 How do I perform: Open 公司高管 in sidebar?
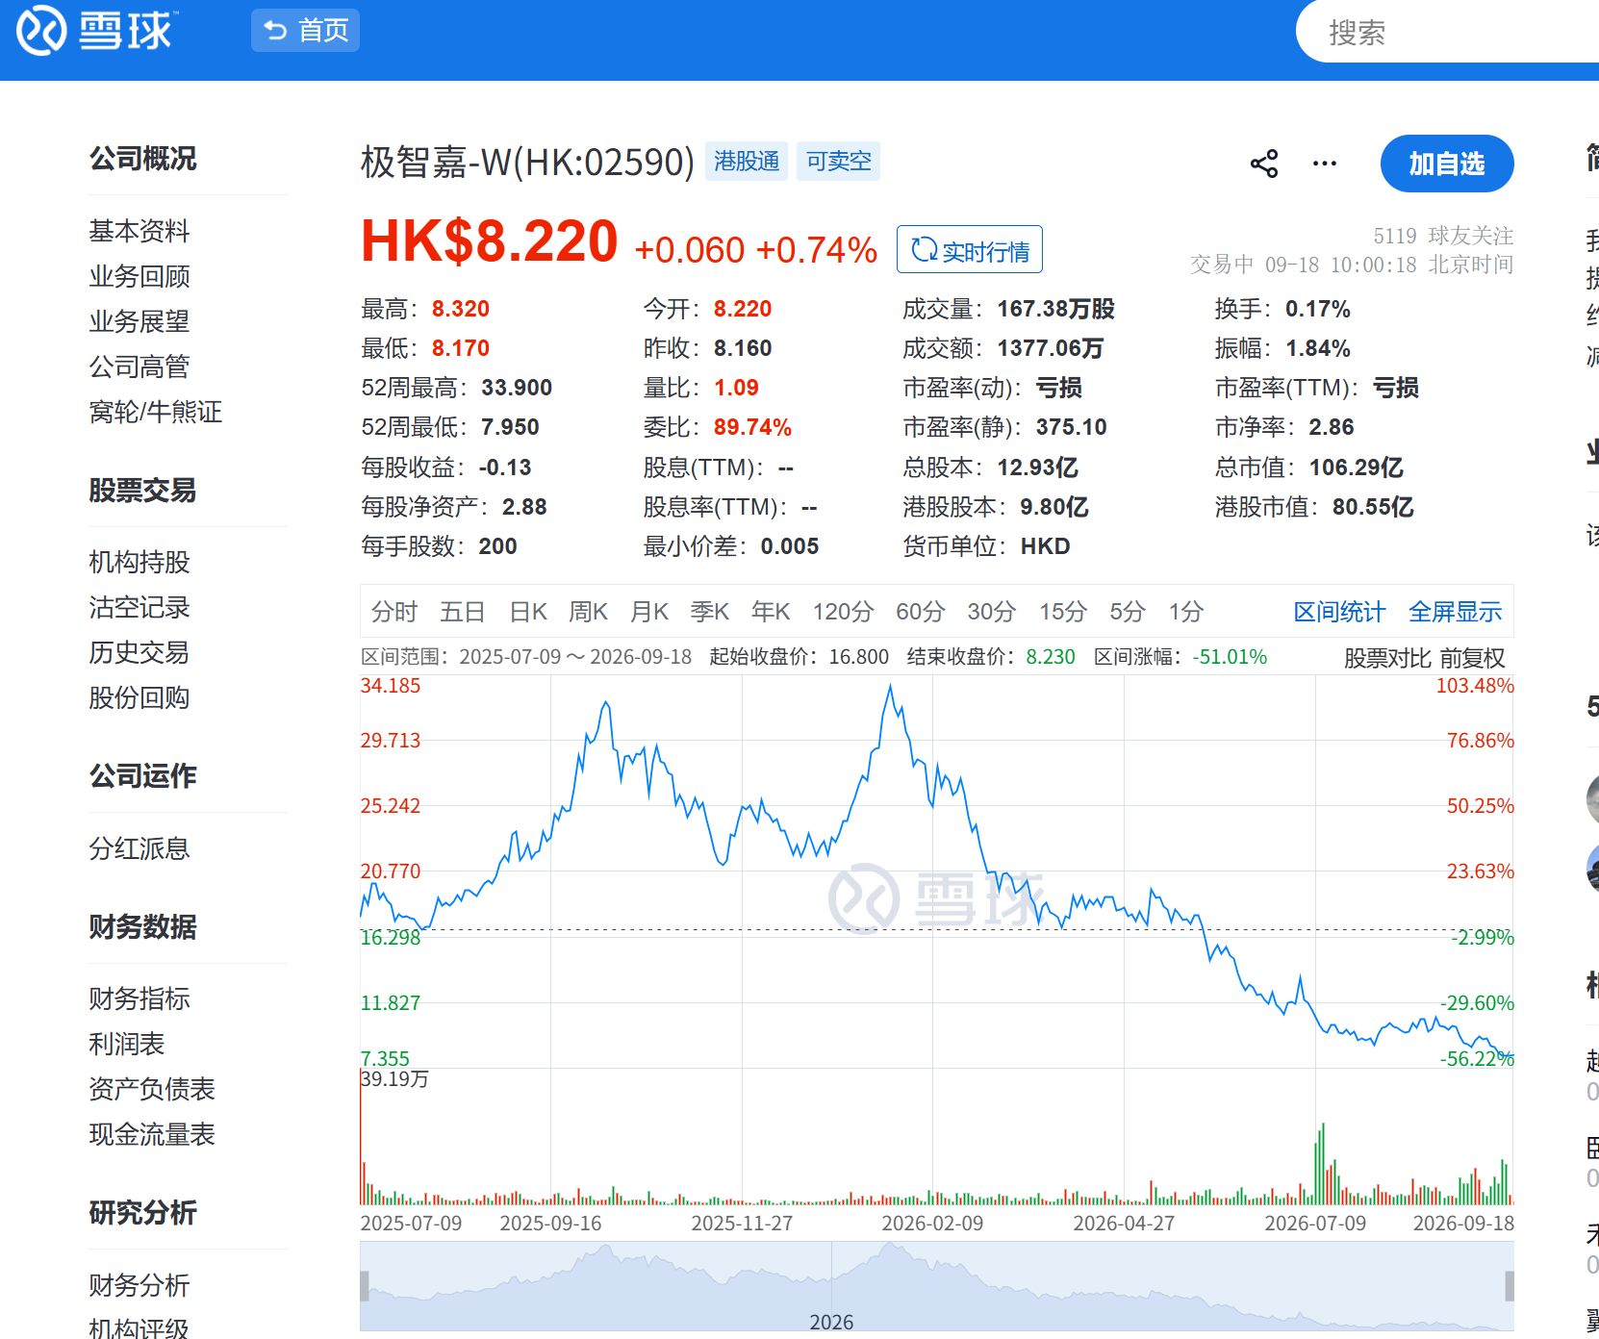[x=140, y=366]
